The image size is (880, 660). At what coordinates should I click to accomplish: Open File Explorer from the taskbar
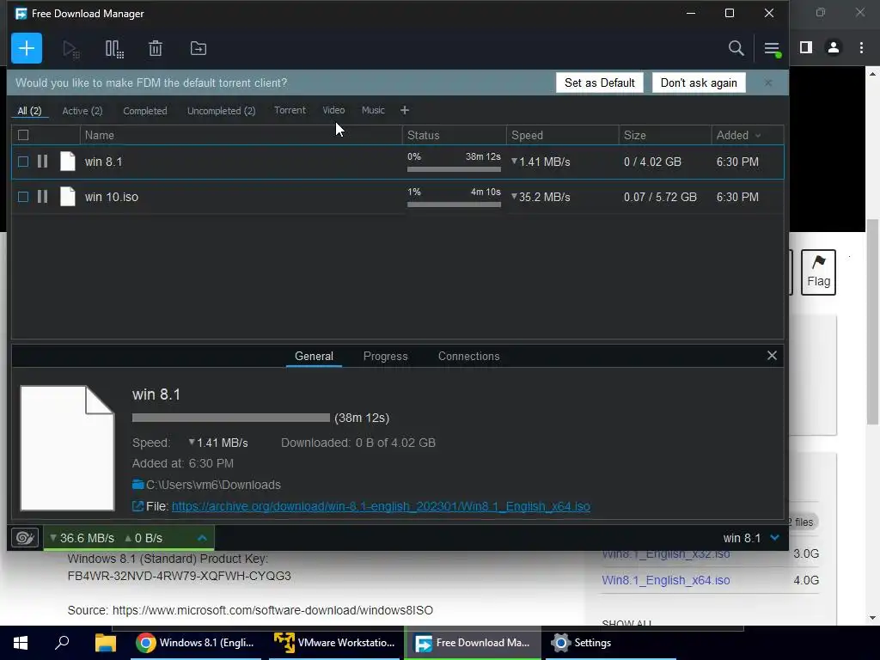pos(105,643)
